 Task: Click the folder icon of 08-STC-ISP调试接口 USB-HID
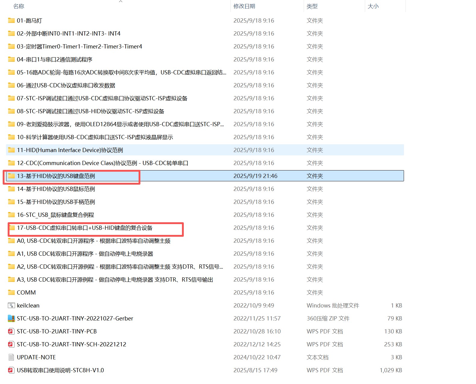pyautogui.click(x=11, y=111)
